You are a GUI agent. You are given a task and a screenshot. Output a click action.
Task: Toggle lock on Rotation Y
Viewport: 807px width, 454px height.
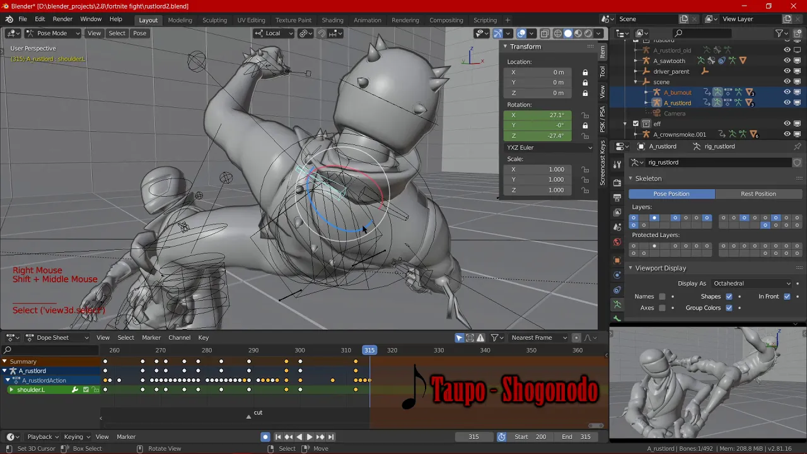pyautogui.click(x=585, y=125)
